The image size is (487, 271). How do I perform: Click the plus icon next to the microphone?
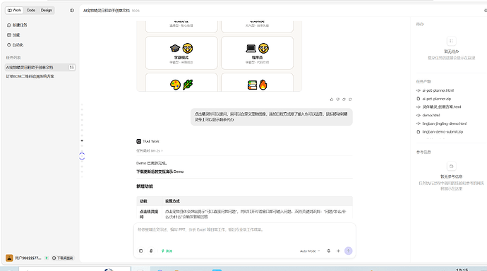(x=338, y=251)
